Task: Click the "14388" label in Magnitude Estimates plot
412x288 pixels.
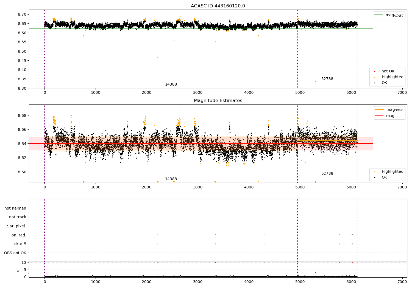Action: [171, 179]
